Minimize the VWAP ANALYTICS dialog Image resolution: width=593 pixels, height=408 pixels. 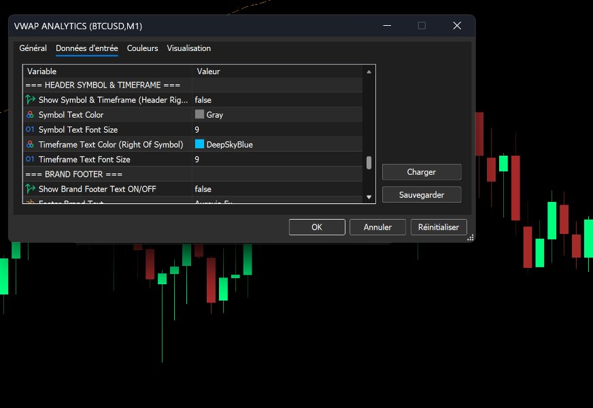[x=387, y=26]
